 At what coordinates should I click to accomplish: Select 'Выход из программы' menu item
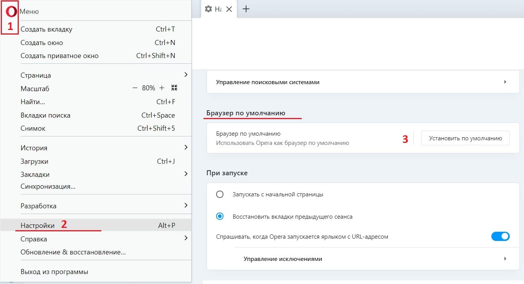point(54,272)
